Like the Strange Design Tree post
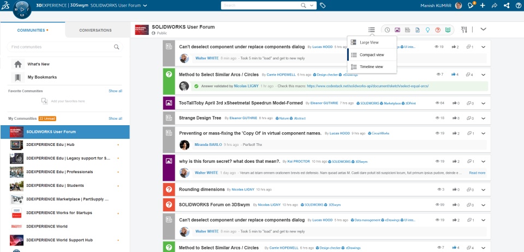Image resolution: width=524 pixels, height=252 pixels. click(x=454, y=118)
